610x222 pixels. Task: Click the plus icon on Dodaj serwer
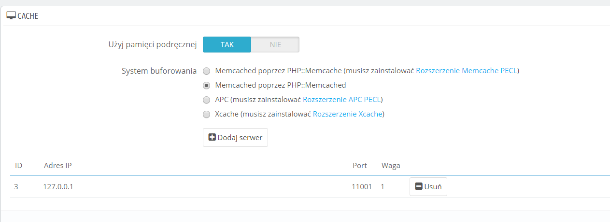(212, 137)
